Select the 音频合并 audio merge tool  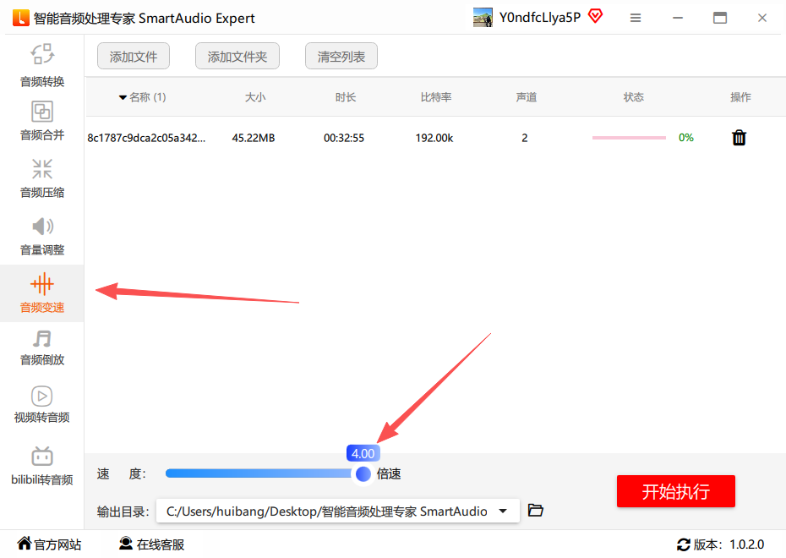point(42,121)
